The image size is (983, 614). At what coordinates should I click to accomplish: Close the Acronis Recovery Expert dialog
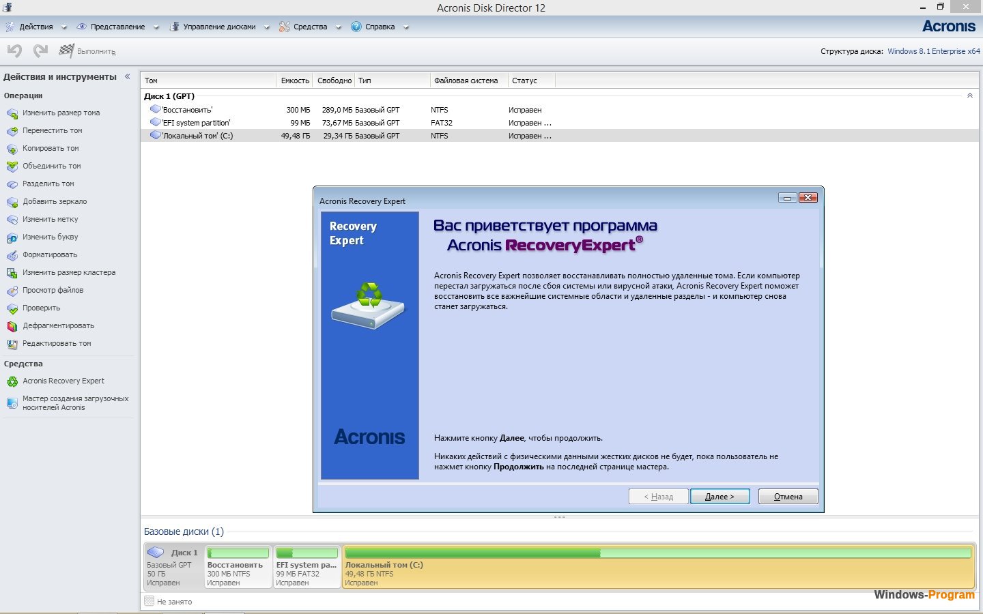pos(808,198)
